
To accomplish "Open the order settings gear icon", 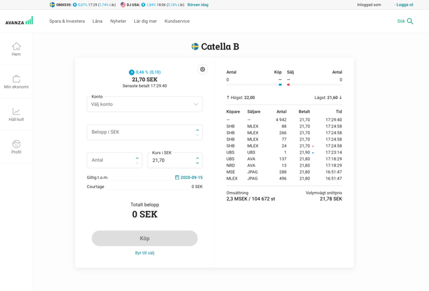I will click(202, 69).
